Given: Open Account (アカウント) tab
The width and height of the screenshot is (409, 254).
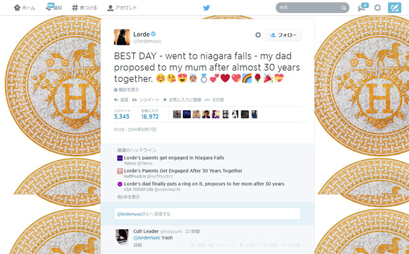Looking at the screenshot, I should pyautogui.click(x=122, y=8).
